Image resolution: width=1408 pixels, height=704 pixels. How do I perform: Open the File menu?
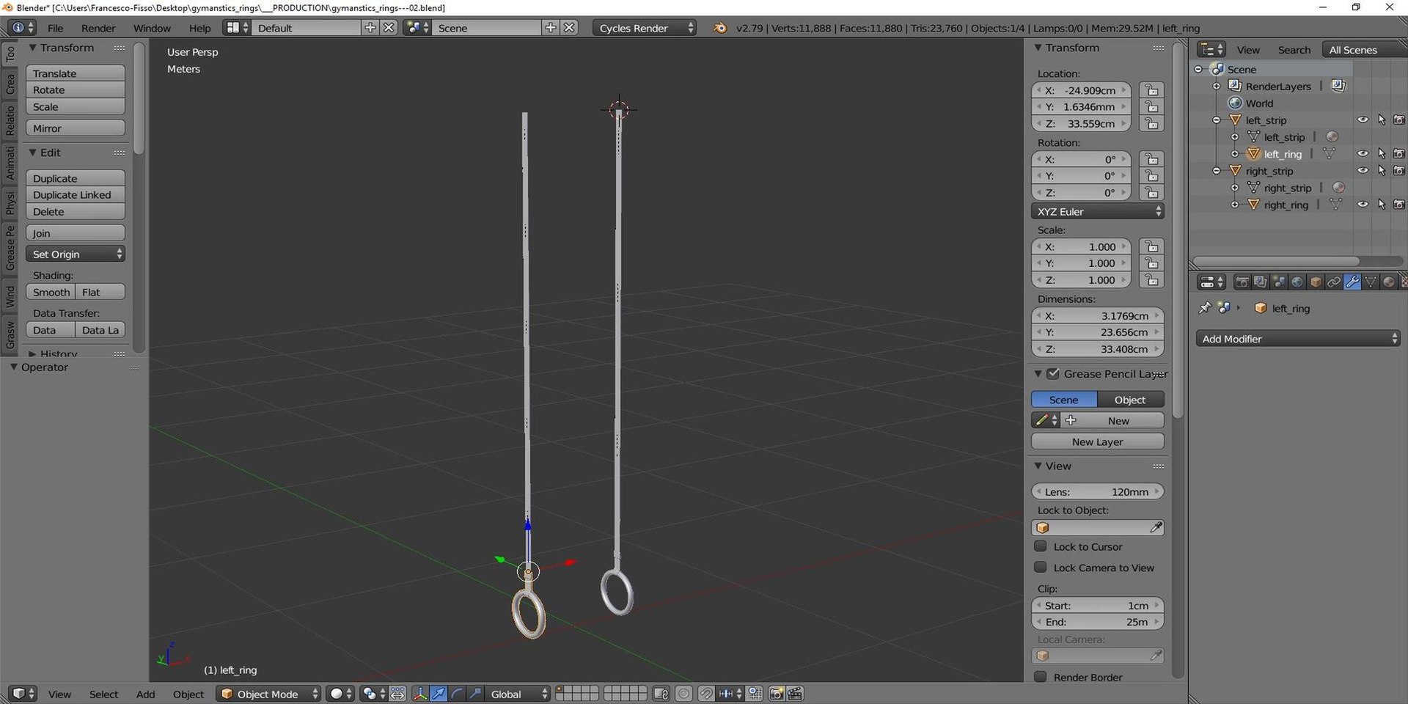55,28
